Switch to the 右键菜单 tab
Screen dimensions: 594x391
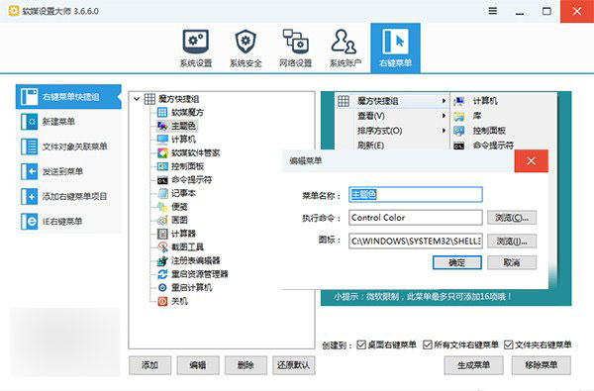[395, 49]
